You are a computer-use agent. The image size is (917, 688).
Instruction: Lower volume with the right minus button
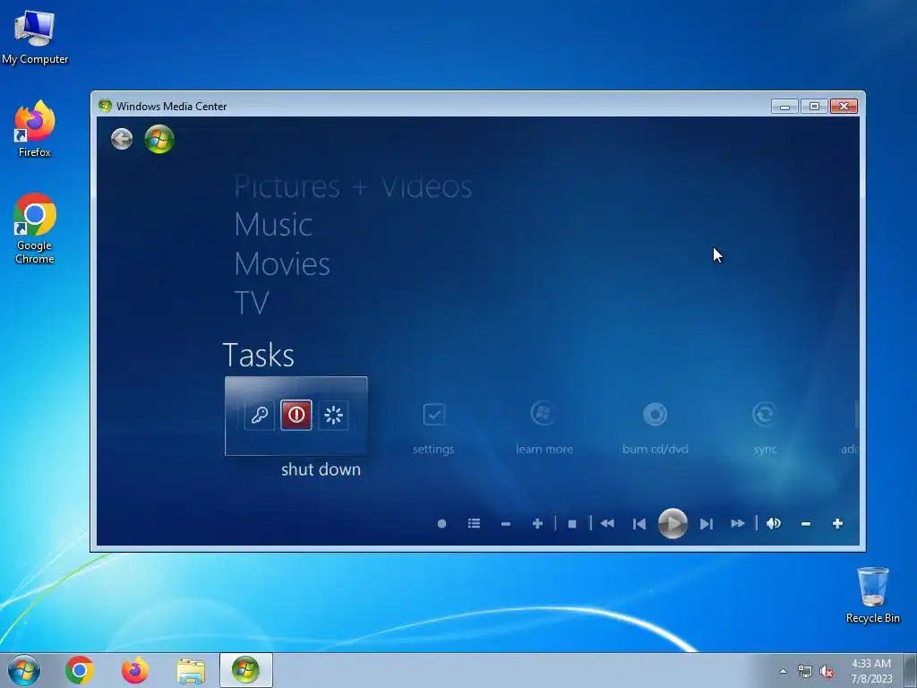click(805, 523)
